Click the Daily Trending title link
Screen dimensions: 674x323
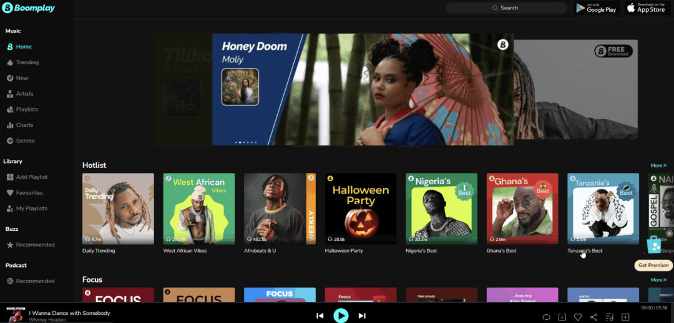pos(99,251)
